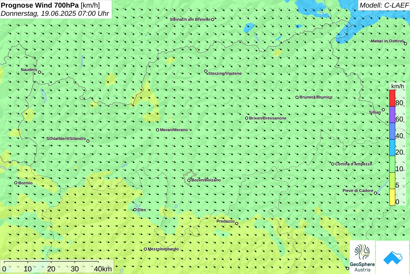This screenshot has height=274, width=410.
Task: Select the red legend color block
Action: 392,98
